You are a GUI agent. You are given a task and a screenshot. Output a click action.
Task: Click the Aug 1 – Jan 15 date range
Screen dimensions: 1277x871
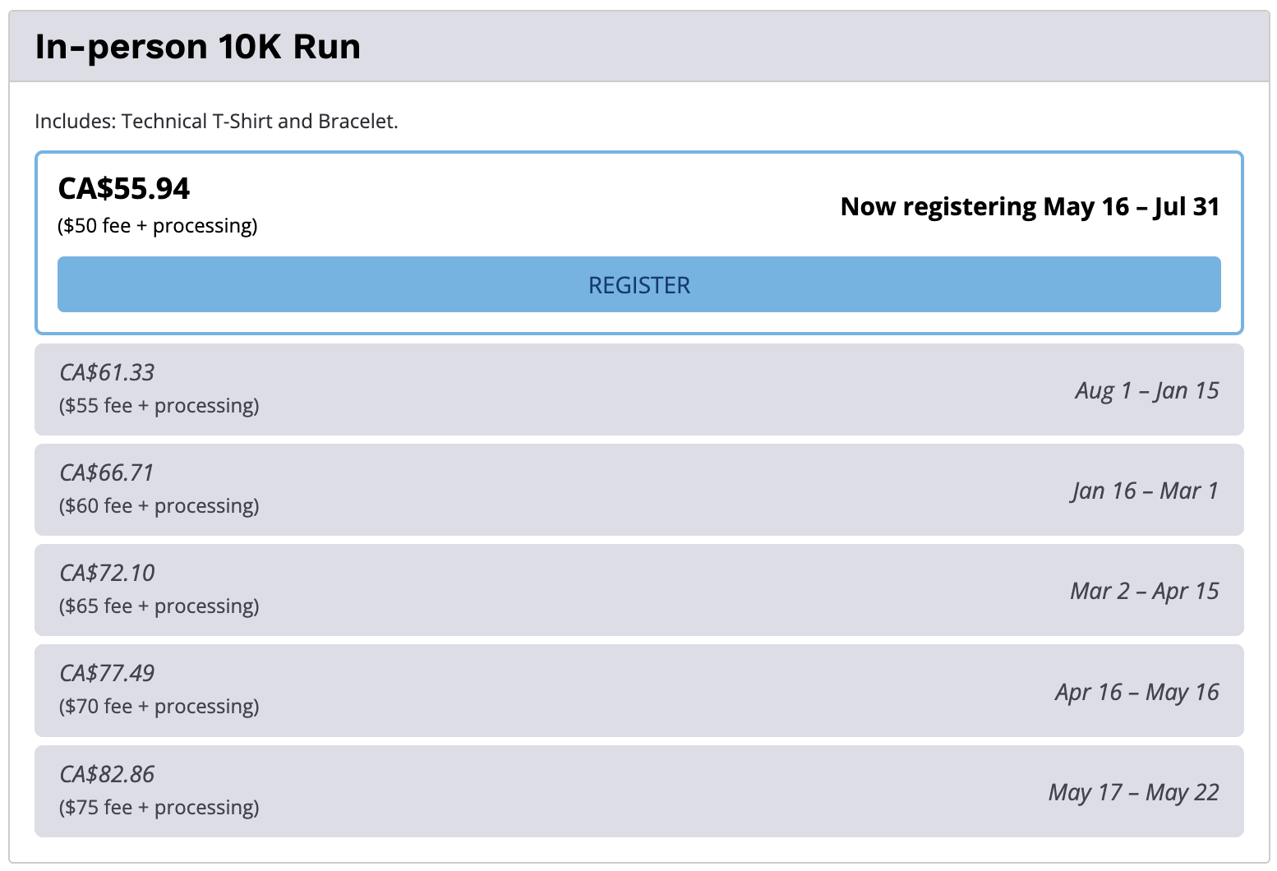[x=1147, y=390]
